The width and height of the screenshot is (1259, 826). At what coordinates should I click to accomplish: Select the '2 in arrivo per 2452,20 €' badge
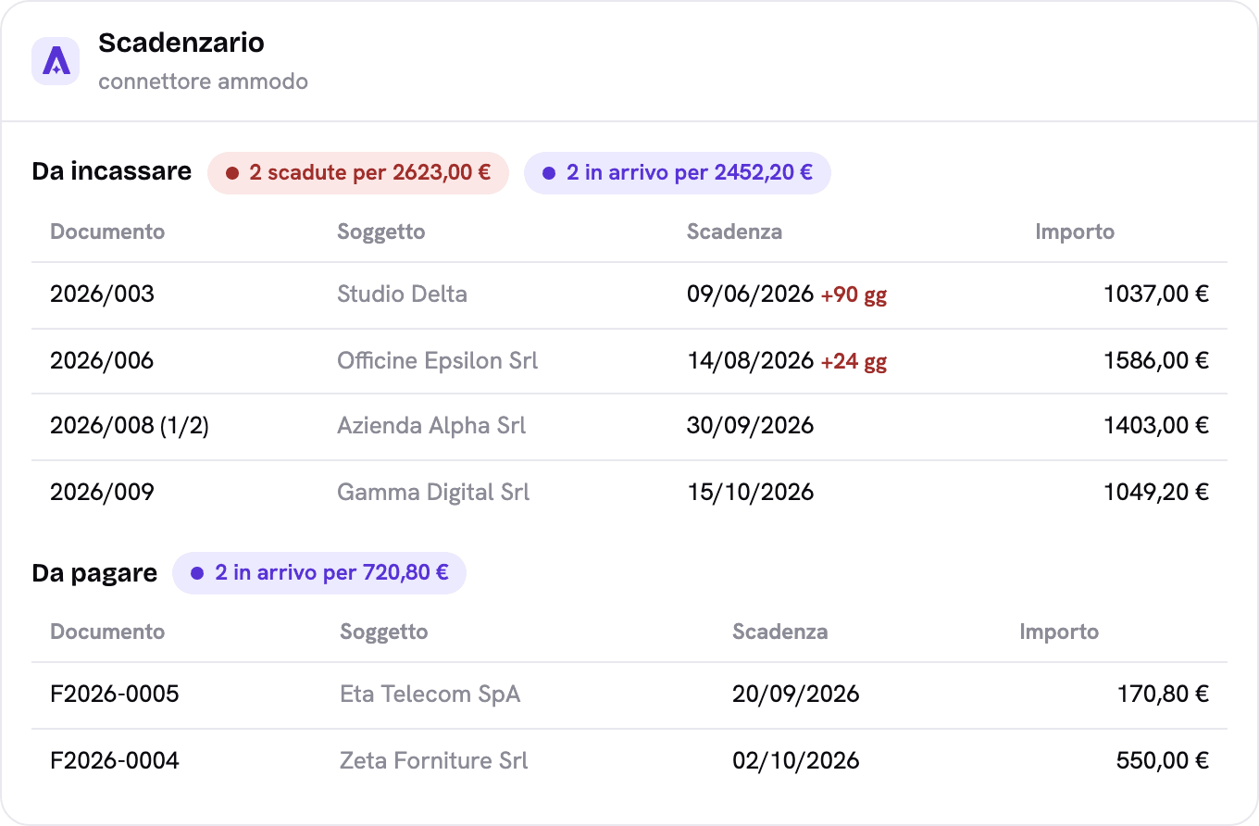click(x=678, y=173)
